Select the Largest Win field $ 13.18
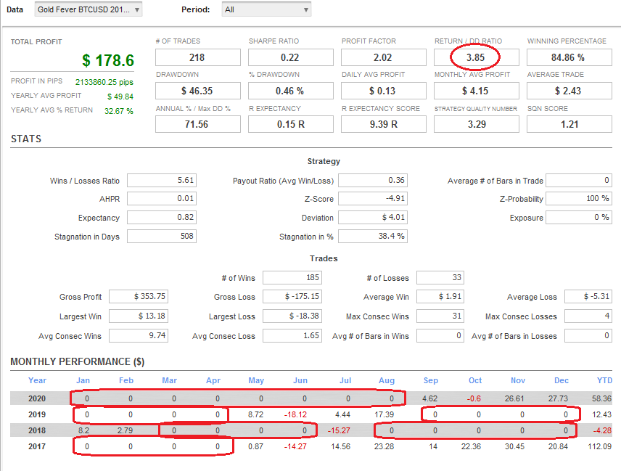The width and height of the screenshot is (621, 471). click(139, 316)
